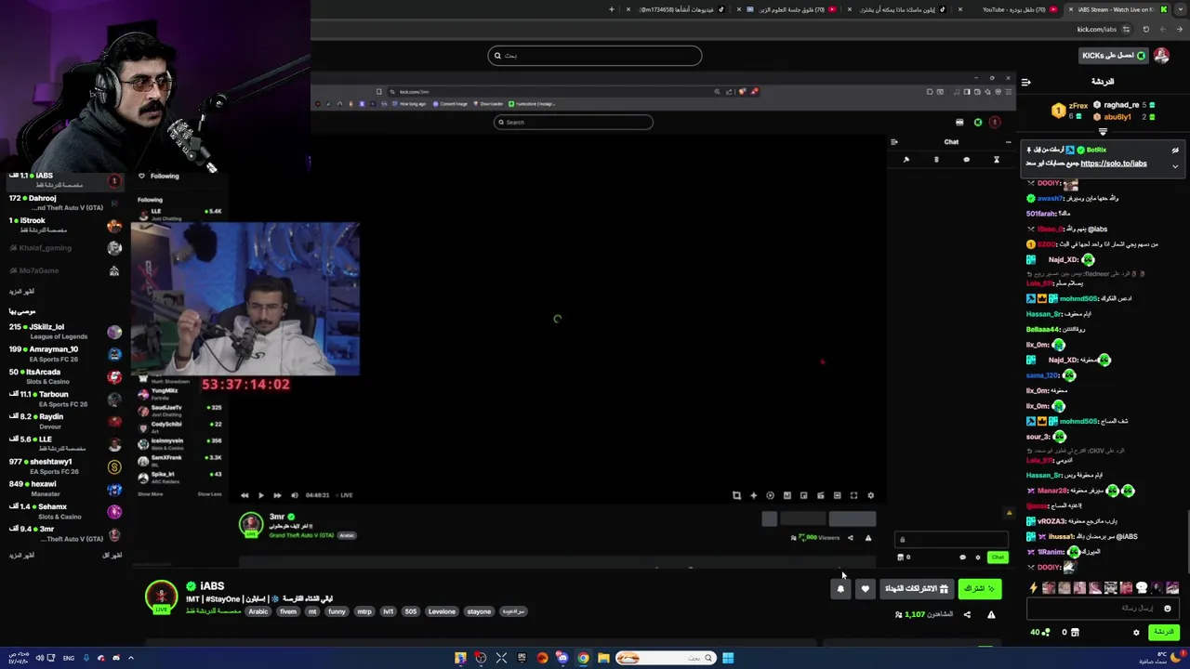Expand the chat leaderboard arrow
Viewport: 1190px width, 669px height.
pos(1103,132)
